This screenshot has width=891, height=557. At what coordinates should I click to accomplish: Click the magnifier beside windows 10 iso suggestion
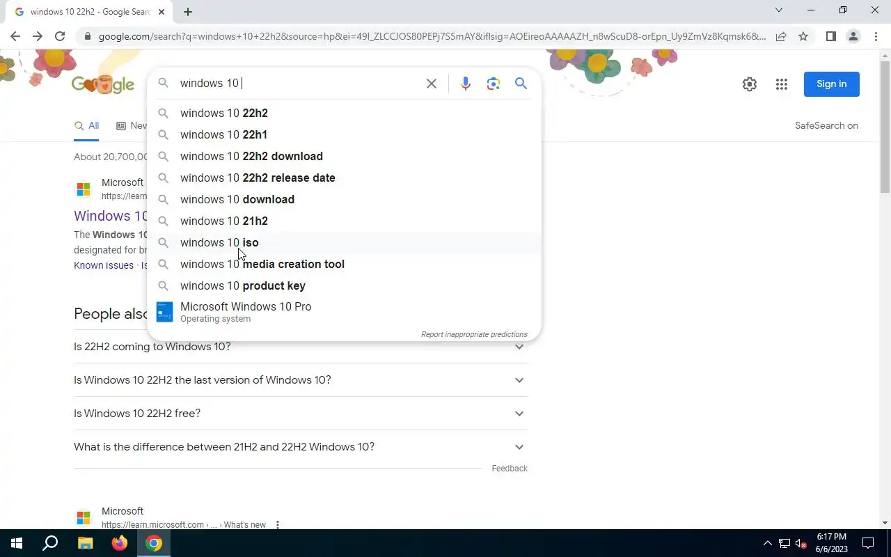(163, 242)
